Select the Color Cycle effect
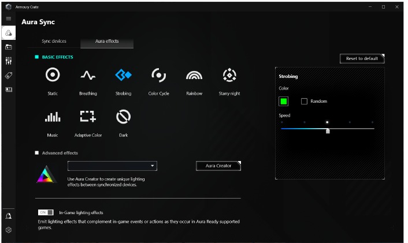The image size is (408, 243). coord(158,75)
